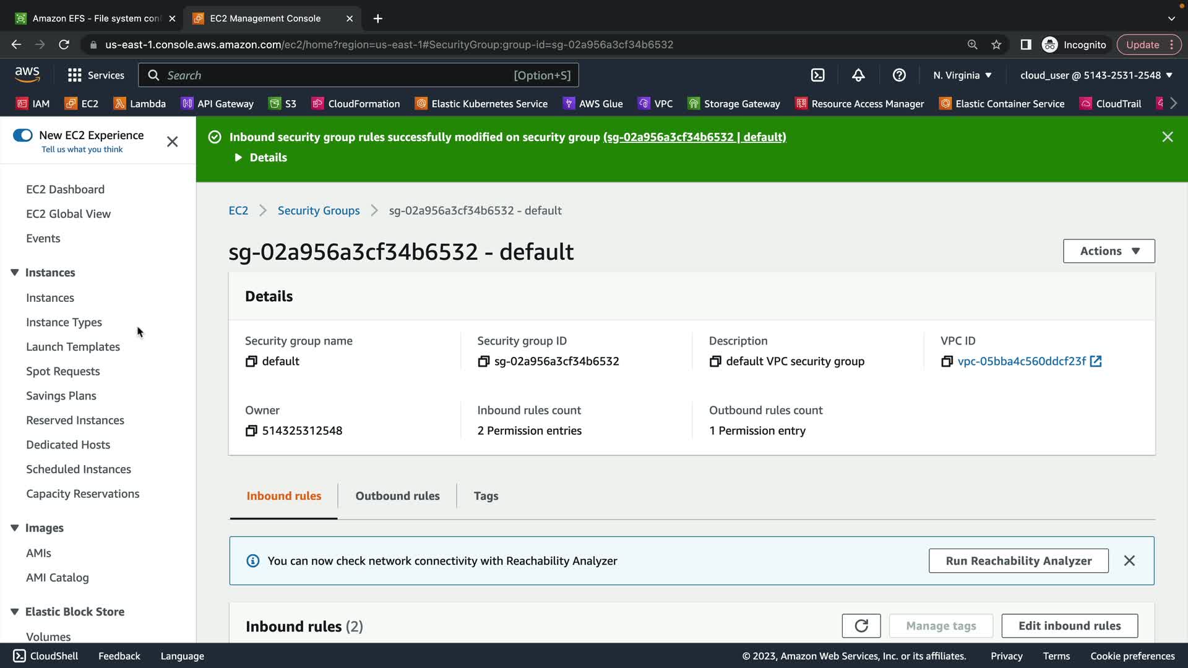Open Security Groups breadcrumb link
The image size is (1188, 668).
pos(319,211)
